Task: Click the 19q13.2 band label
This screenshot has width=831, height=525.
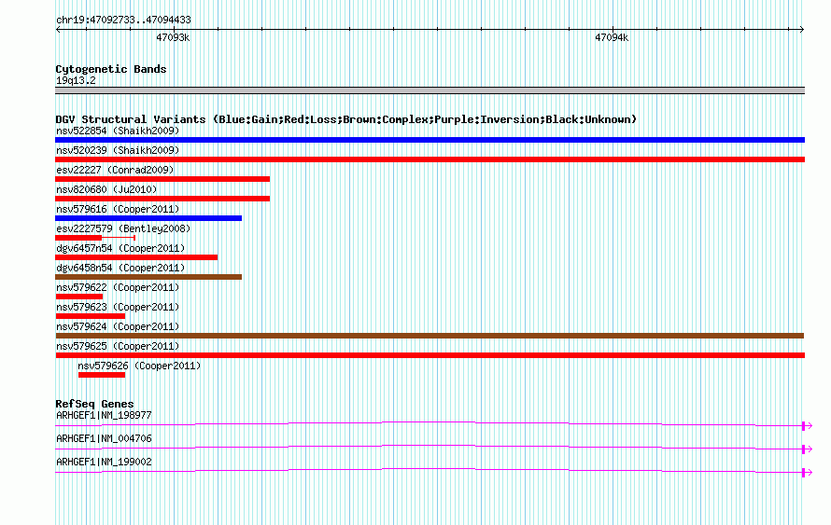Action: [76, 80]
